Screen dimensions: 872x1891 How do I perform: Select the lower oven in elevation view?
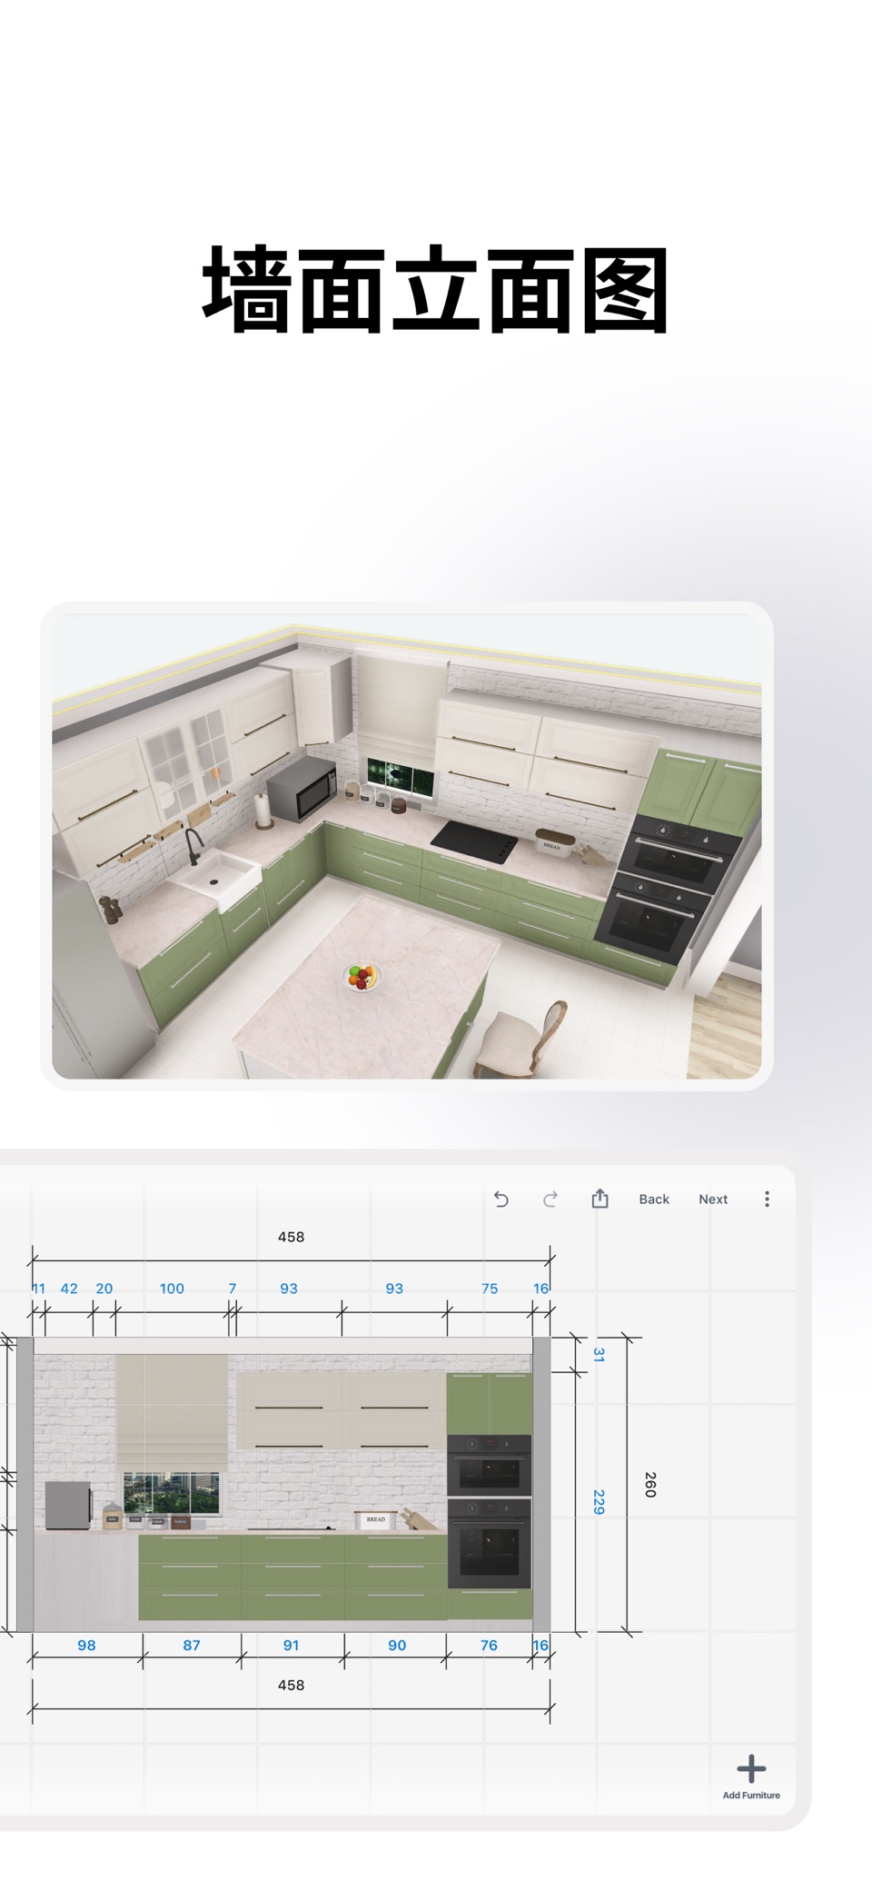(x=489, y=1543)
